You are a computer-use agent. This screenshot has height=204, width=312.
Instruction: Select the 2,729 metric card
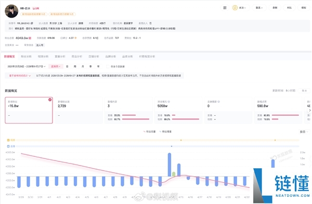click(x=79, y=110)
